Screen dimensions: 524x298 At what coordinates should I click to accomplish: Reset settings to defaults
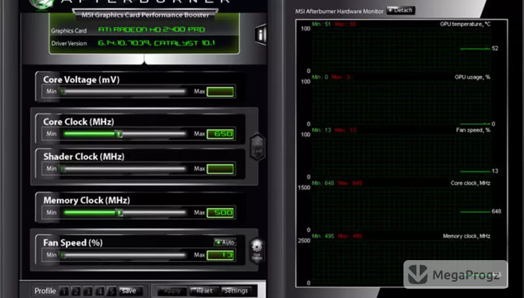pos(204,291)
